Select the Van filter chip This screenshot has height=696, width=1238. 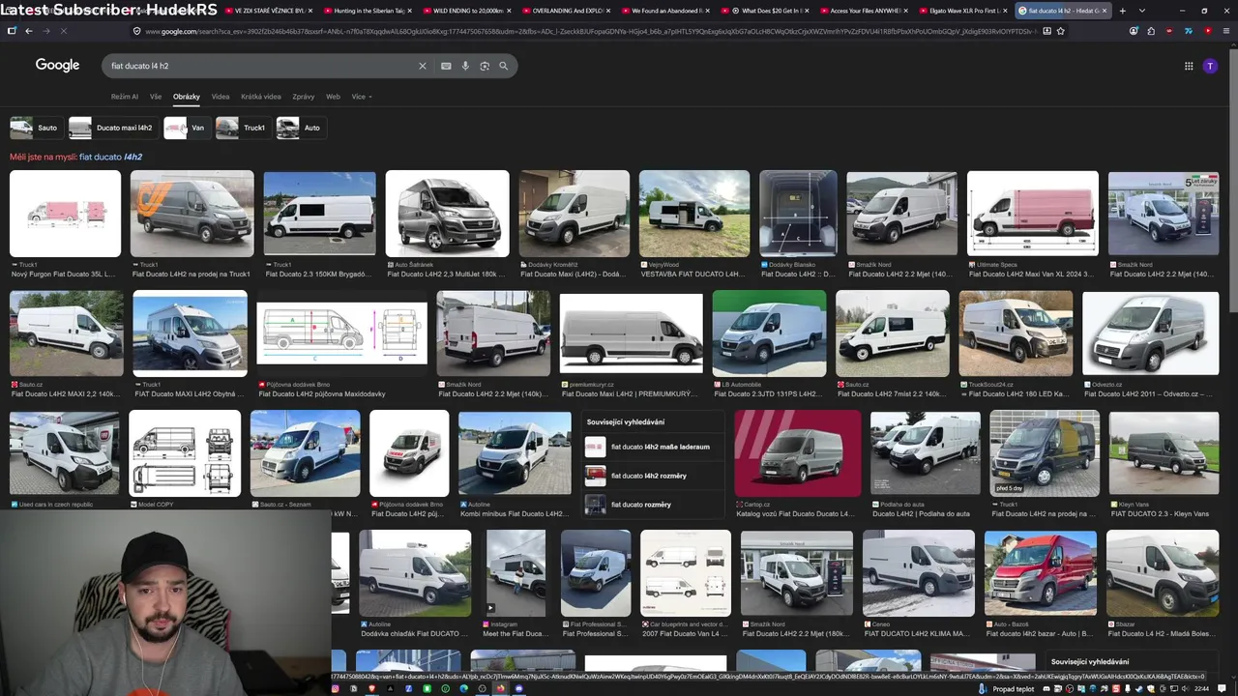[186, 128]
